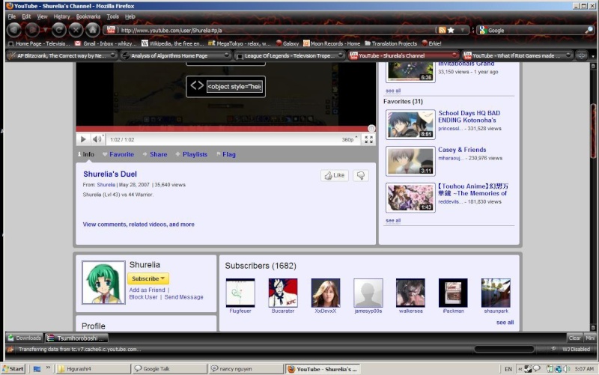Click the embed code angle brackets icon
Viewport: 599px width, 375px height.
coord(197,85)
